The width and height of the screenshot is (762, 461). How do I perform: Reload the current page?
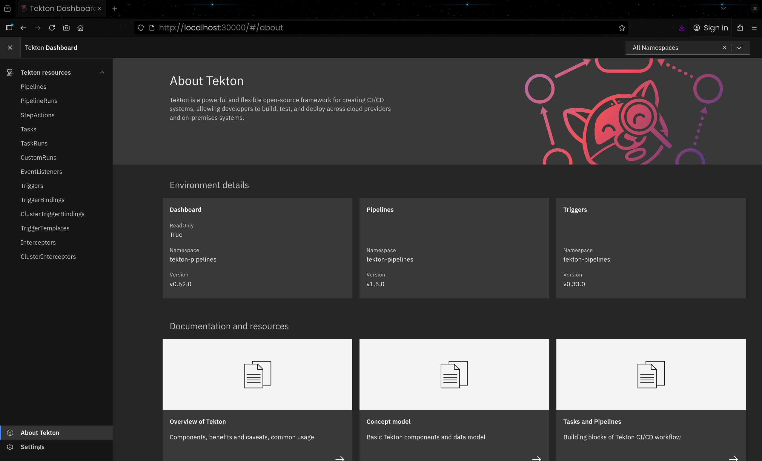click(52, 28)
